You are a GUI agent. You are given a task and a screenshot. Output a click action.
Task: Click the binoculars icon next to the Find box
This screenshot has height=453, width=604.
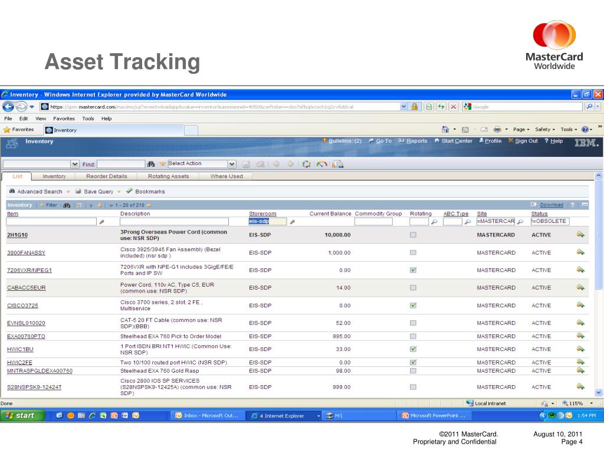(x=150, y=164)
